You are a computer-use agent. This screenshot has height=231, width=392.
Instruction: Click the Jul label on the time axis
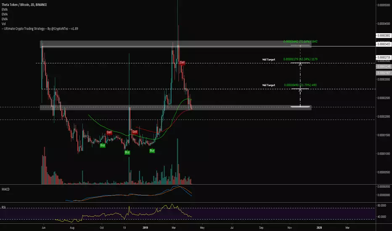pos(232,228)
